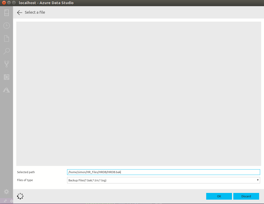This screenshot has height=204, width=264.
Task: Open the Extensions icon in the sidebar
Action: 6,77
